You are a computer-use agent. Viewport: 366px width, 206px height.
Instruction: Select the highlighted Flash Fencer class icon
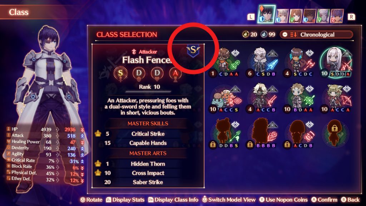(336, 62)
